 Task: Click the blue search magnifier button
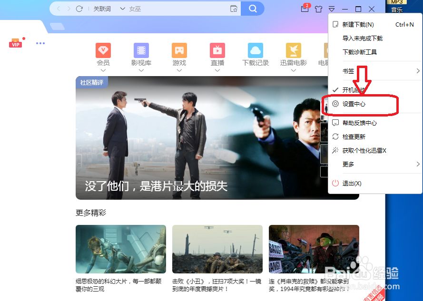253,9
